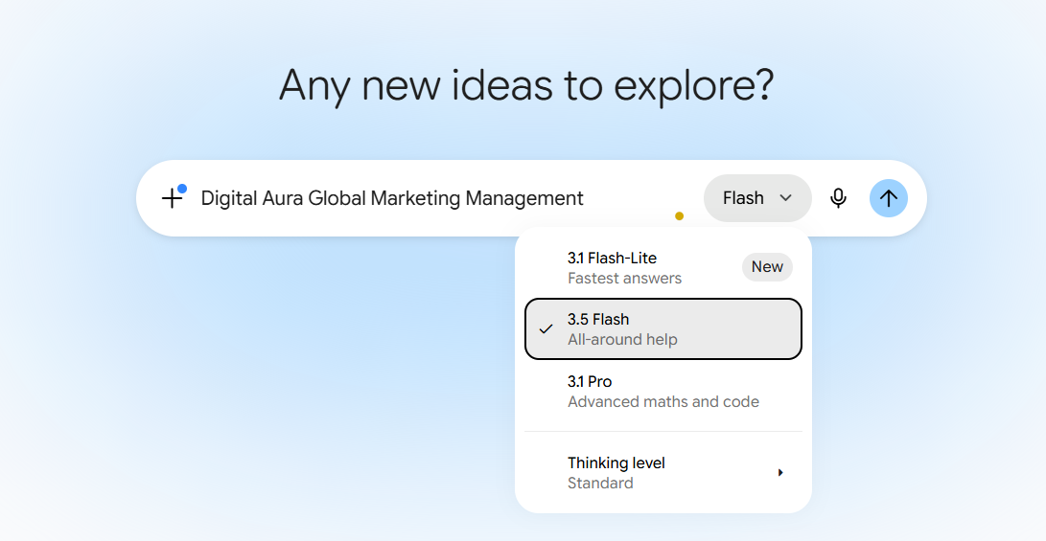
Task: Click the plus add-files icon
Action: [x=173, y=198]
